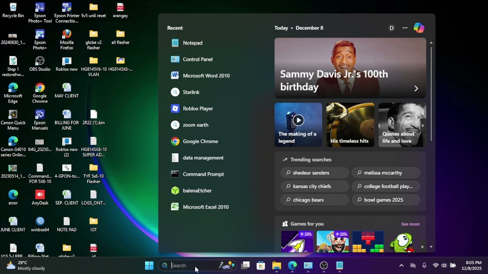The image size is (488, 274).
Task: Toggle Task View on the taskbar
Action: coord(246,266)
